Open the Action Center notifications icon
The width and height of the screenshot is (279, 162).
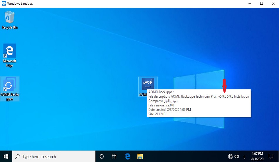[x=271, y=156]
